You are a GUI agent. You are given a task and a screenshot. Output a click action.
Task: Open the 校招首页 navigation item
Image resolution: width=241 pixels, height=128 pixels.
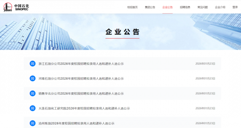click(x=132, y=7)
